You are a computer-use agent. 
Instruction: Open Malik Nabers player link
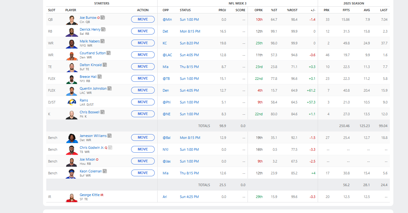tap(90, 41)
